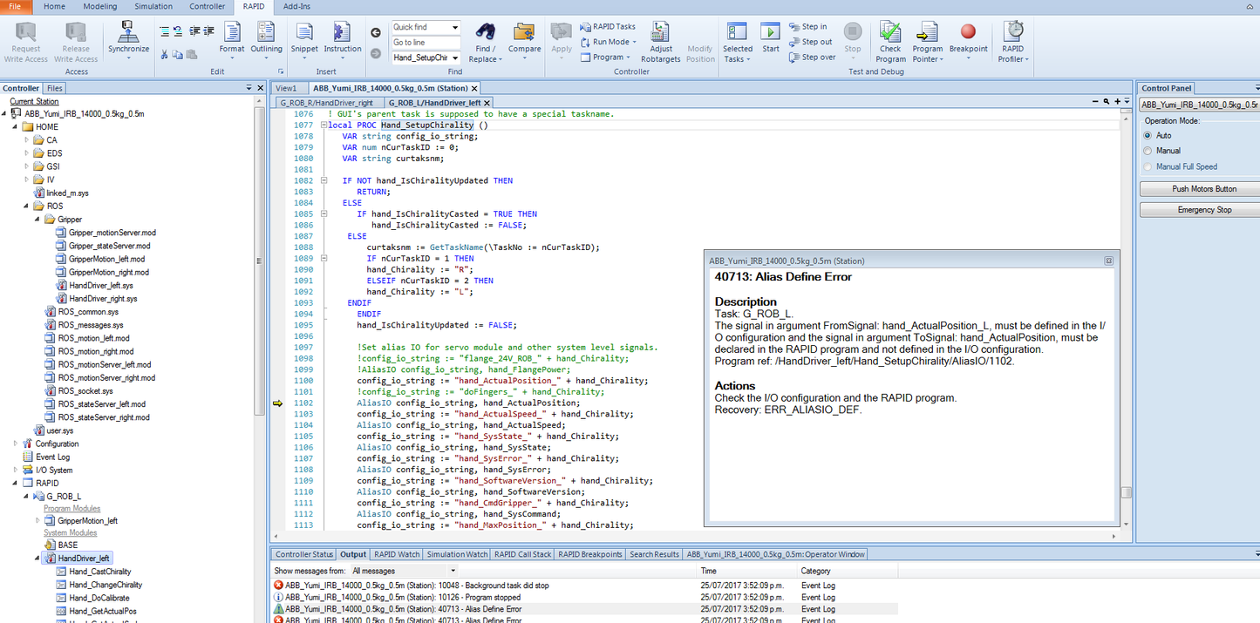Screen dimensions: 1260x623
Task: Collapse the HOME folder in tree
Action: (x=16, y=127)
